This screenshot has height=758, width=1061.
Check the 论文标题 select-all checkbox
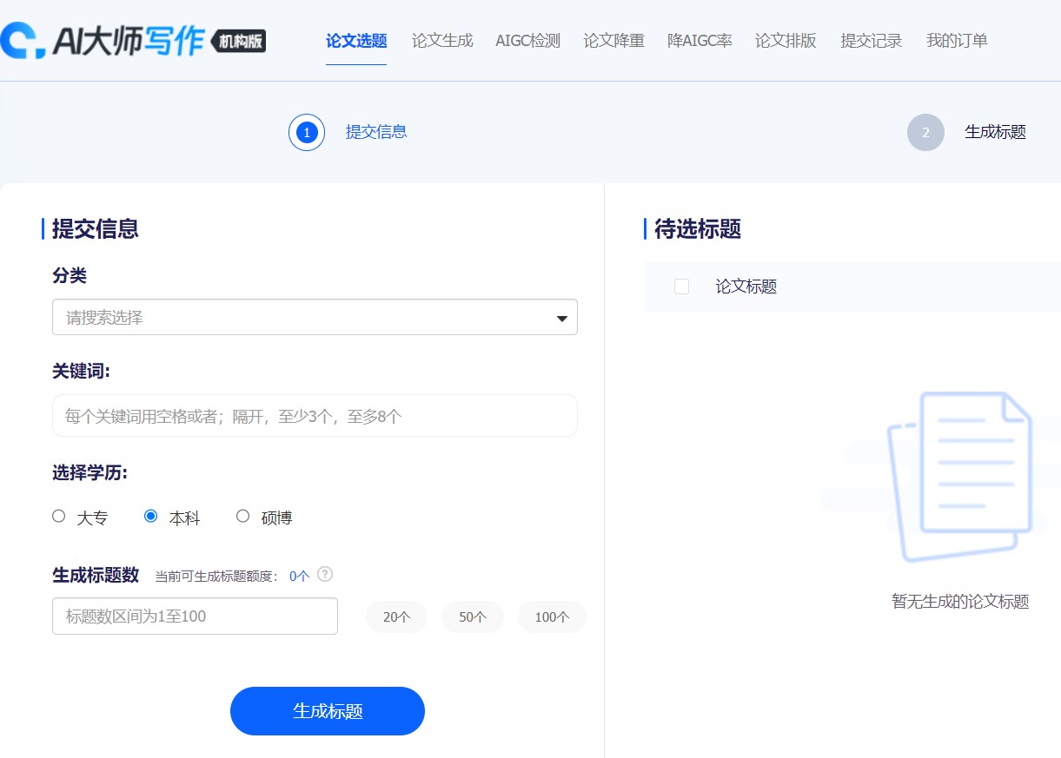(x=682, y=287)
